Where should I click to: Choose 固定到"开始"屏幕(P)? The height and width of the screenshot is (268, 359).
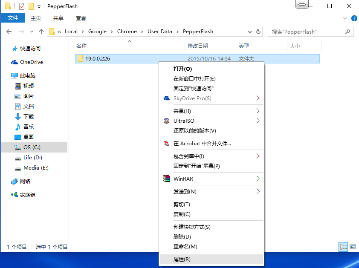(x=211, y=166)
